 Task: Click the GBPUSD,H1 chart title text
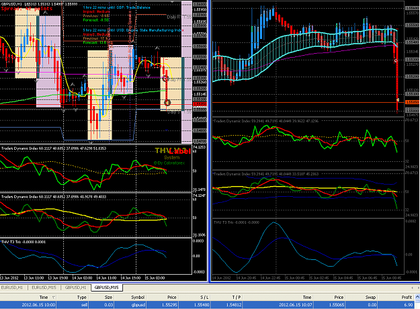(x=40, y=4)
